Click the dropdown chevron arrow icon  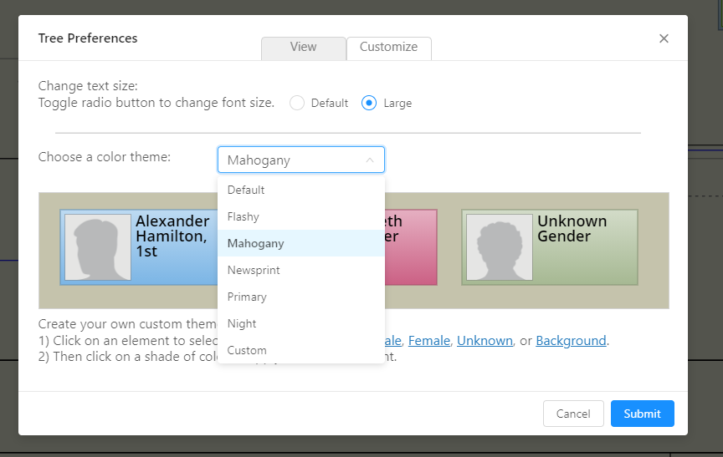tap(370, 160)
